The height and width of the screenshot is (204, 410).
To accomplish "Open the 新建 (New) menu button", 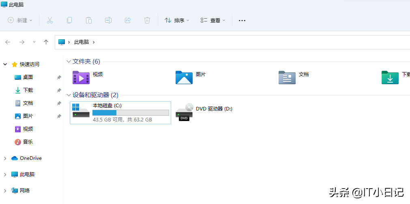I will click(20, 20).
